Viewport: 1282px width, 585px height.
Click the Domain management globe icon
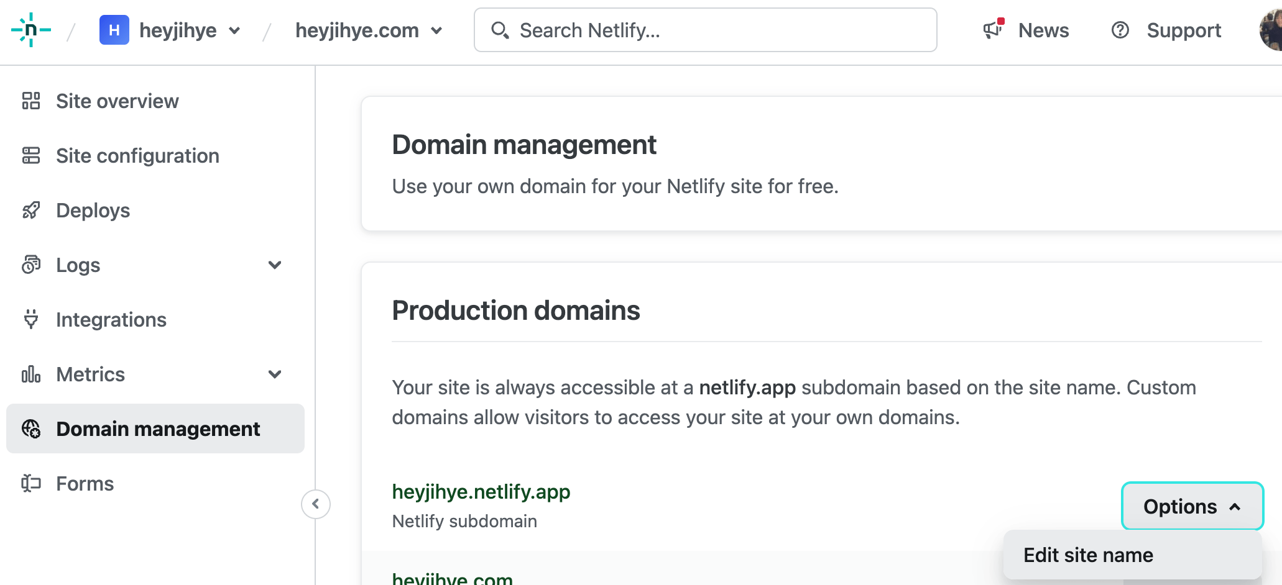31,429
